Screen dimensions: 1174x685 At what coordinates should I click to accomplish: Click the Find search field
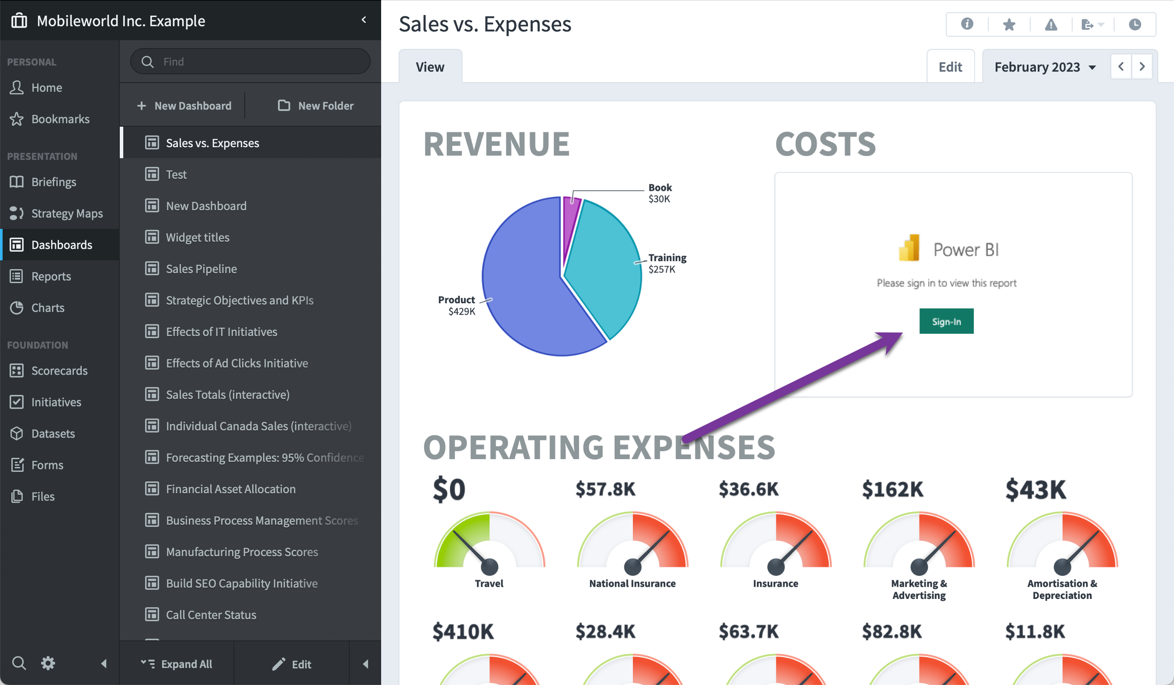250,62
